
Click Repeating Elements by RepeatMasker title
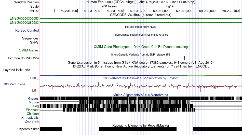pyautogui.click(x=141, y=125)
